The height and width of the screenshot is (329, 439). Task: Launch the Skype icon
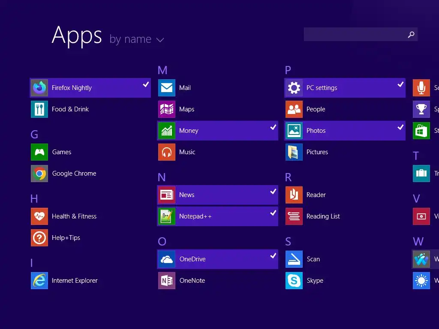point(294,281)
